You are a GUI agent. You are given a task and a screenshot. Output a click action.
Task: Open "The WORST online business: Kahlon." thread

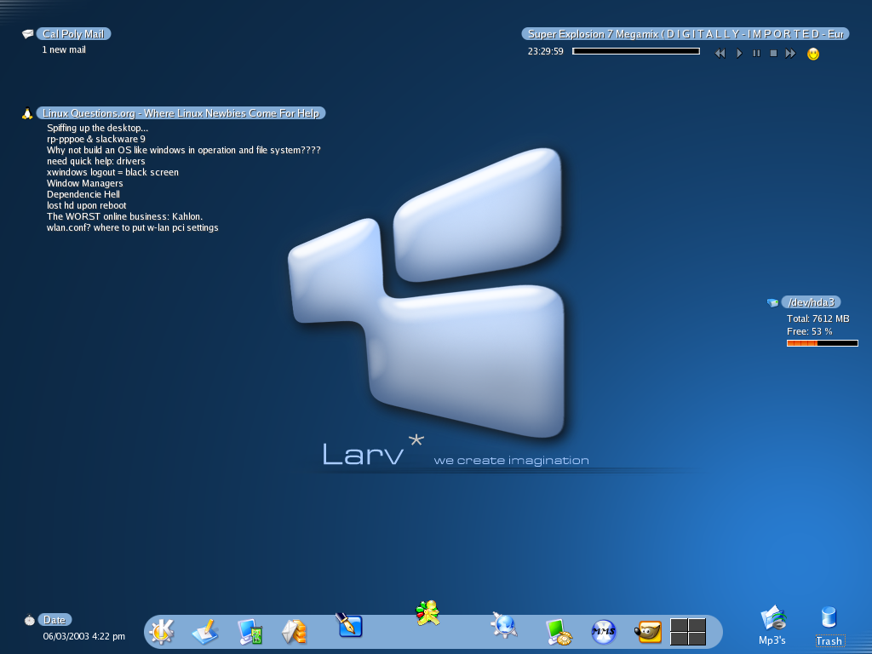tap(124, 217)
